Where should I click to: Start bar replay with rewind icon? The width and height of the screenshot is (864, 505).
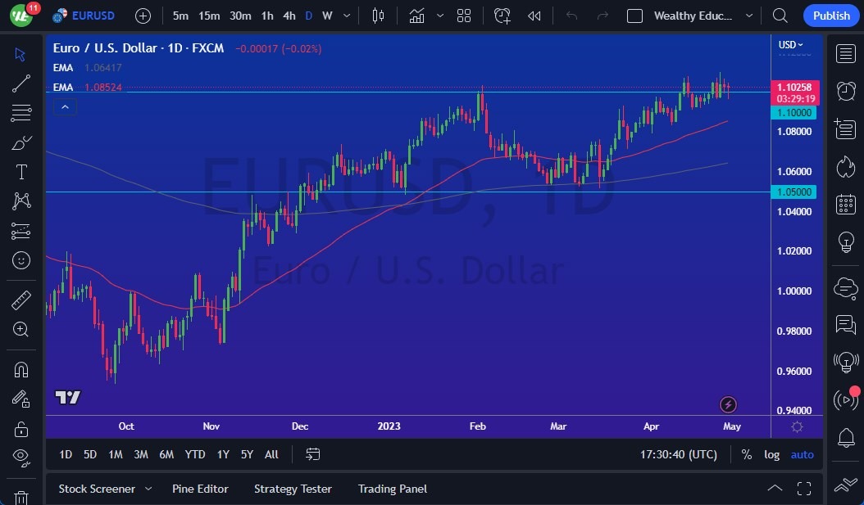click(534, 16)
